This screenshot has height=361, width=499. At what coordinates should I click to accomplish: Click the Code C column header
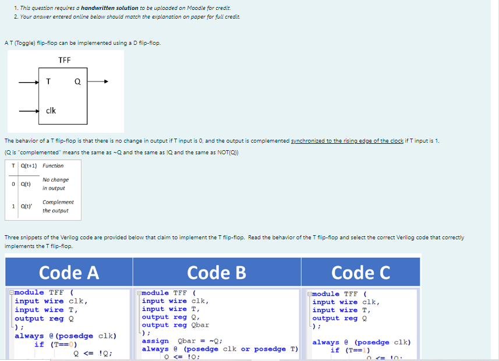[x=360, y=272]
